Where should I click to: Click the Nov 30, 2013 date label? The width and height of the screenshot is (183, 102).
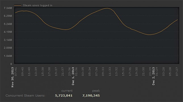click(x=12, y=77)
